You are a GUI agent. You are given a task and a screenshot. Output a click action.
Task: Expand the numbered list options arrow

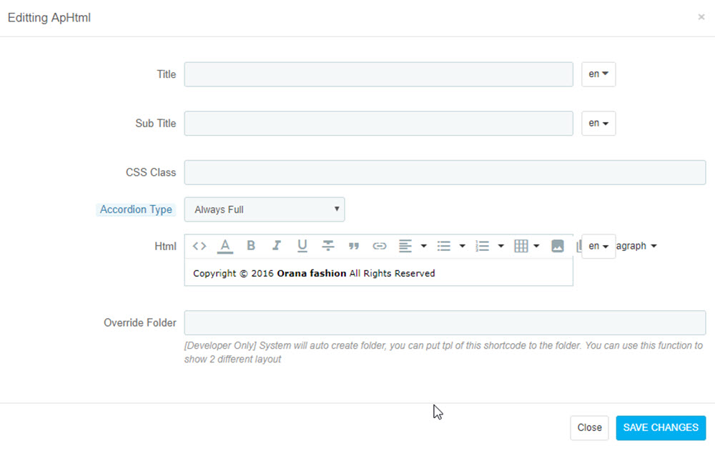pos(500,247)
